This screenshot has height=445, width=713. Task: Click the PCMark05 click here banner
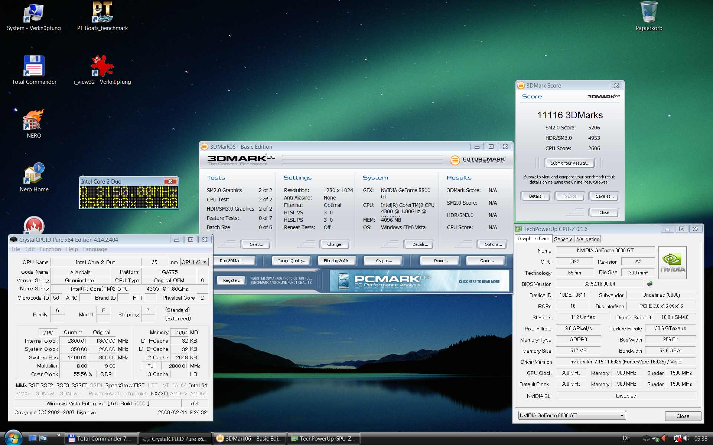479,281
